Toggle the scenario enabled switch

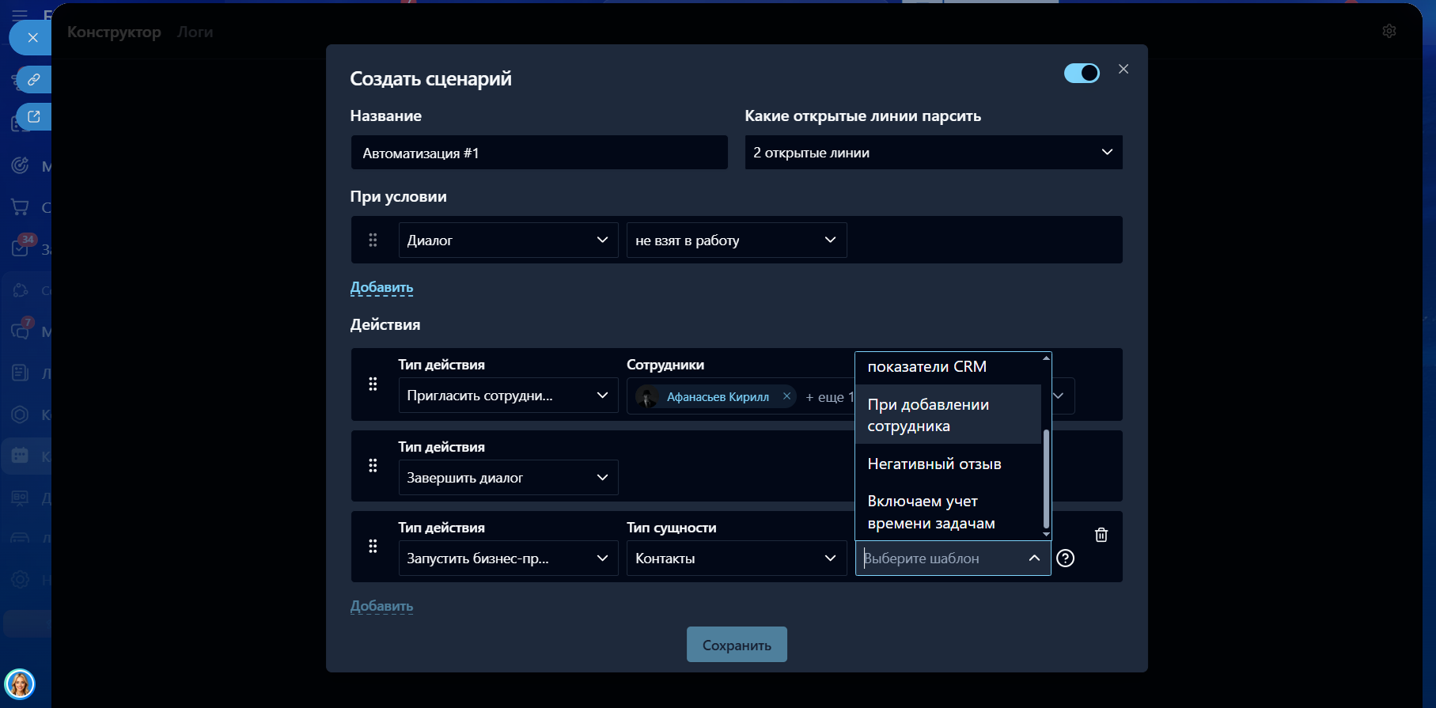pyautogui.click(x=1081, y=73)
